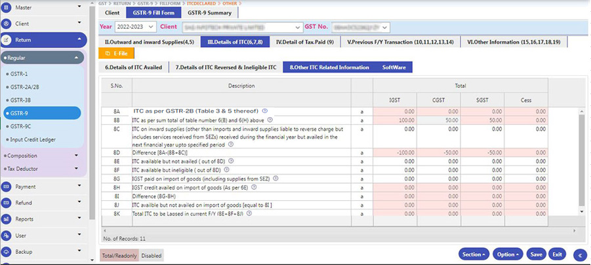
Task: Open the Option dropdown button
Action: pos(508,254)
